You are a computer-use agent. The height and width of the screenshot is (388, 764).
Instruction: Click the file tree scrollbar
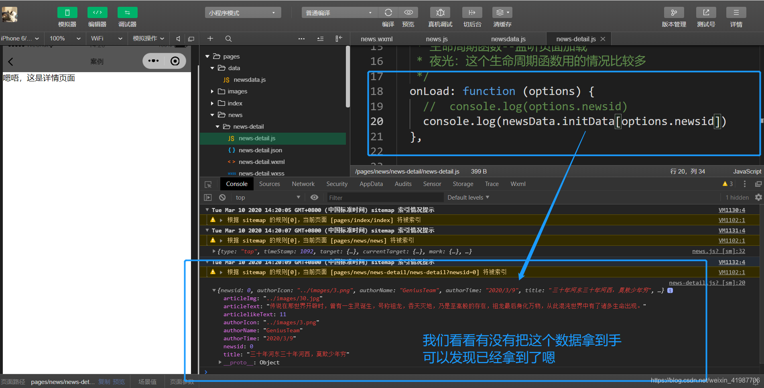pyautogui.click(x=347, y=77)
